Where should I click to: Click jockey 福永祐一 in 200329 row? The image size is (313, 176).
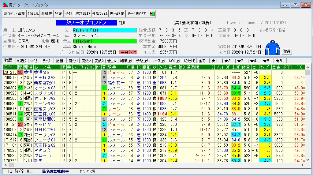[x=116, y=83]
